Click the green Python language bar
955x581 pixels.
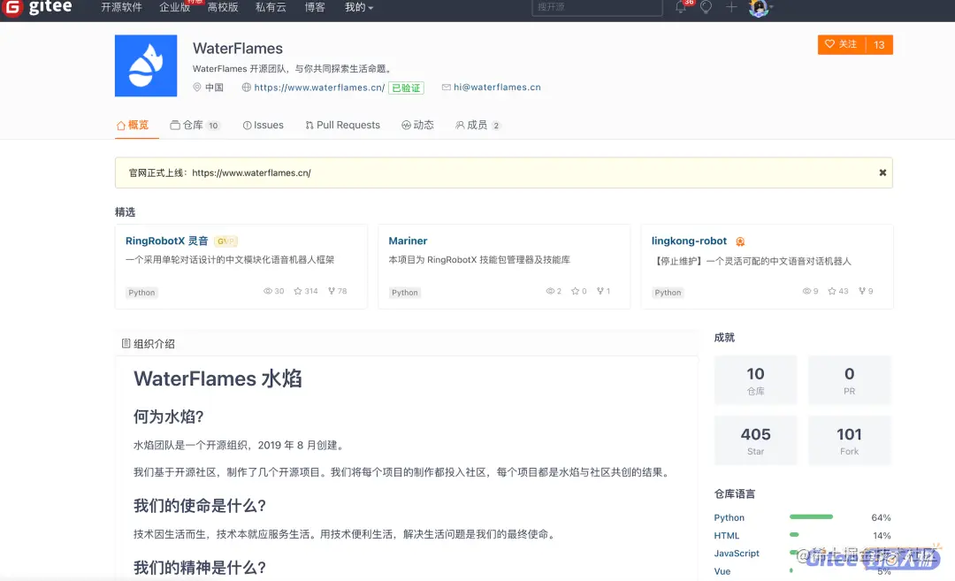coord(811,516)
